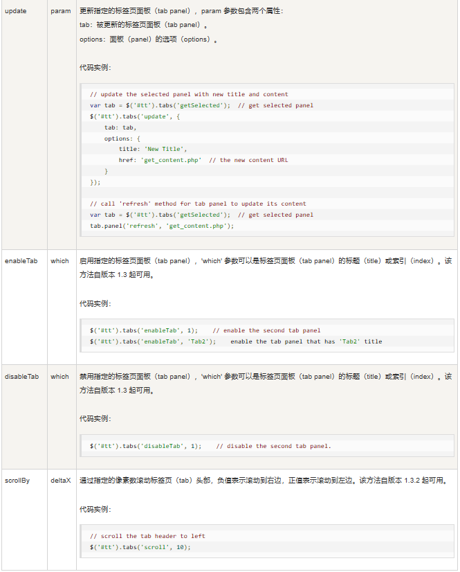Click the 'options: 面板 (panel) 的选项' description line
Screen dimensions: 460x572
coord(149,39)
